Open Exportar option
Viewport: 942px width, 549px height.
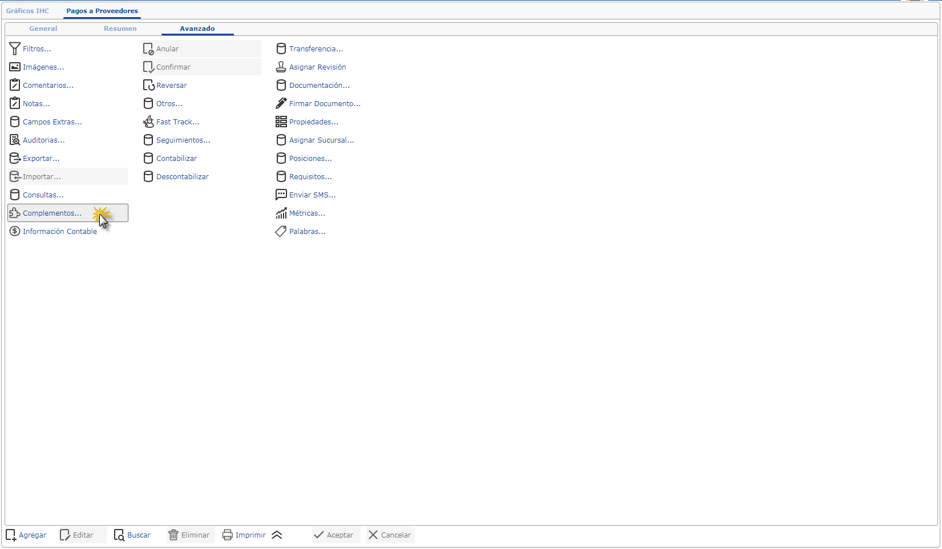tap(41, 159)
